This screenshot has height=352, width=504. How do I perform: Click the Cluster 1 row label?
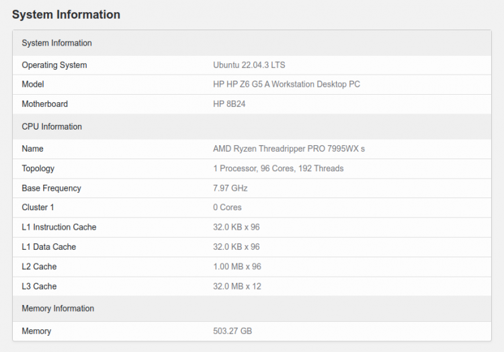point(38,208)
